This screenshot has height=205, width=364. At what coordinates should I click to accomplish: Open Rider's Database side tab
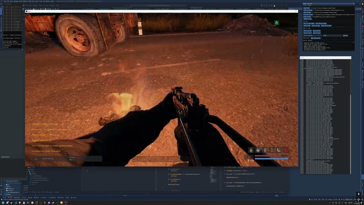tap(363, 42)
